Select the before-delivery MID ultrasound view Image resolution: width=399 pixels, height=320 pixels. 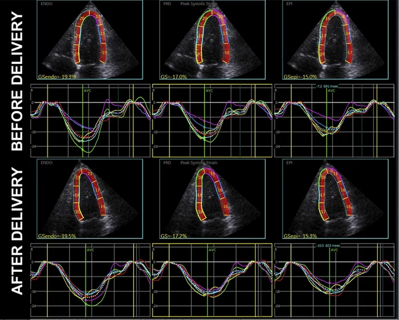coord(212,39)
